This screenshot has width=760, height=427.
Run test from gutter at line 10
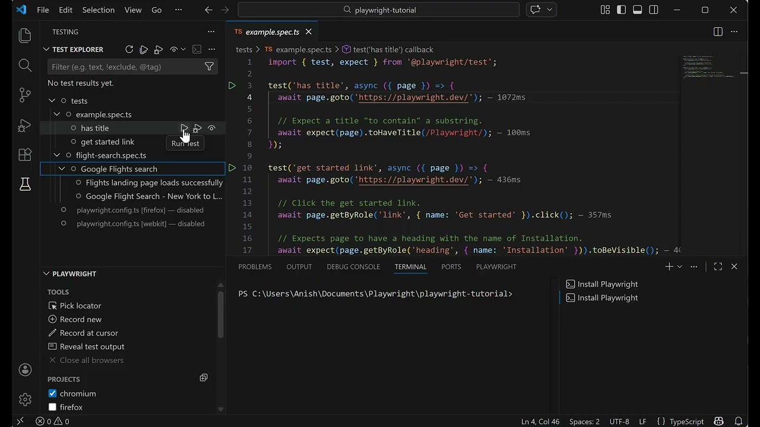(232, 168)
